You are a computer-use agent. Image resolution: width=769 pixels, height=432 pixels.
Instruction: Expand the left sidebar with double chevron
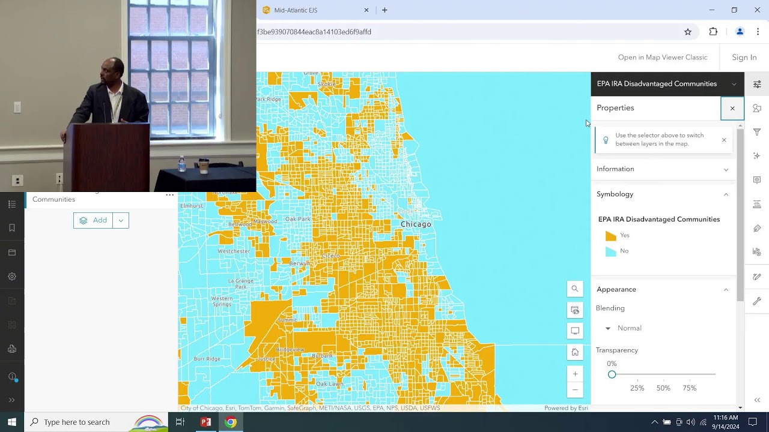11,400
